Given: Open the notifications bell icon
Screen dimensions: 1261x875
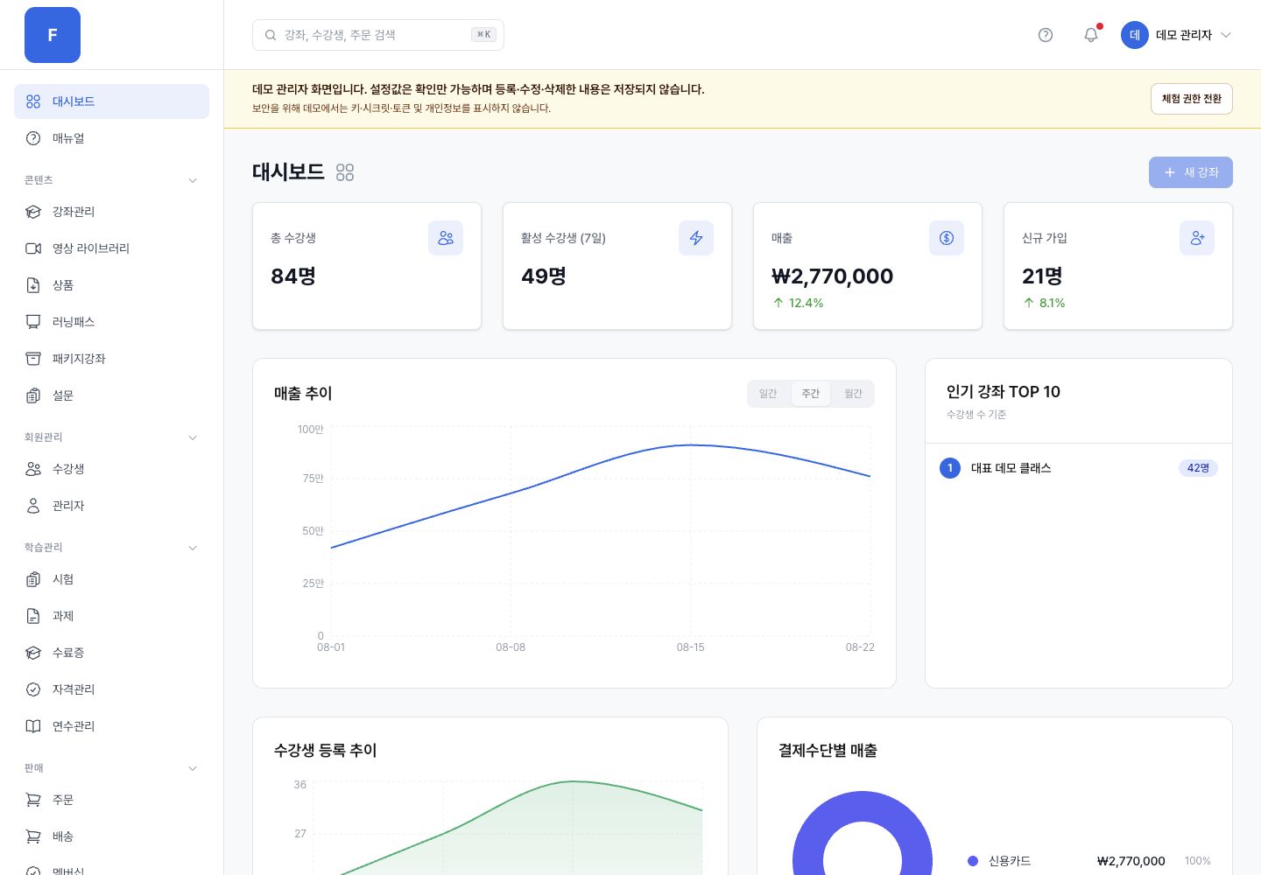Looking at the screenshot, I should point(1091,35).
